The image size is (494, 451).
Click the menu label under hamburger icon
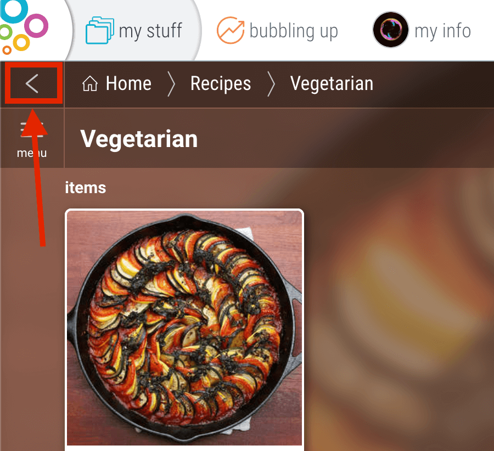(x=32, y=153)
